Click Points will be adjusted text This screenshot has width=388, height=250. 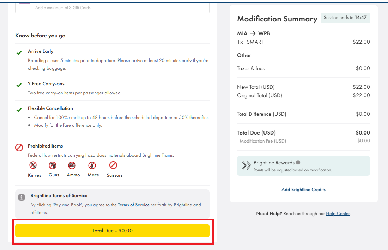tap(293, 170)
